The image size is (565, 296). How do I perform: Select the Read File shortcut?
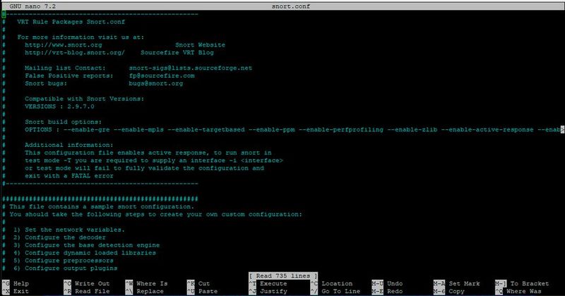(93, 291)
